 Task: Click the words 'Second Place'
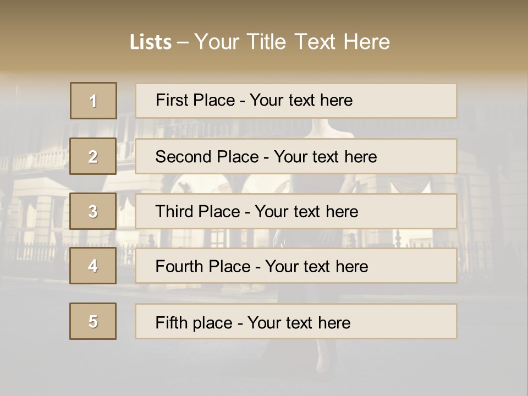tap(207, 157)
